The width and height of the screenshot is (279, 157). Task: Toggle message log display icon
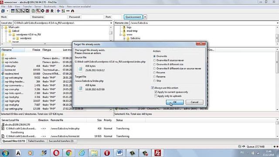[x=13, y=11]
